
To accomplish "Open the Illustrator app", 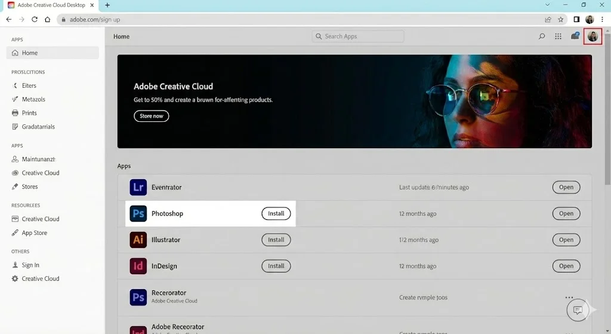I will (566, 240).
